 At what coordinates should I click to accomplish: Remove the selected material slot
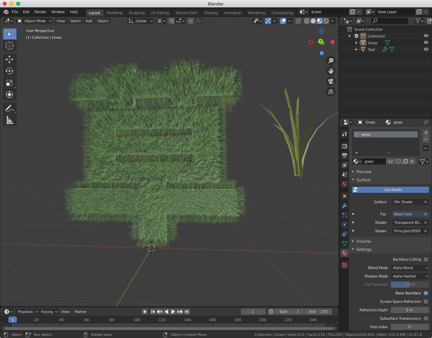(426, 139)
